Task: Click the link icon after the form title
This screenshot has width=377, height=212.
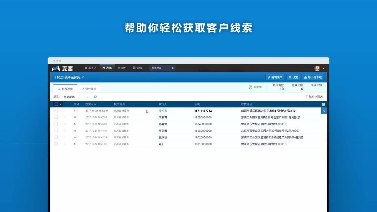Action: coord(83,77)
